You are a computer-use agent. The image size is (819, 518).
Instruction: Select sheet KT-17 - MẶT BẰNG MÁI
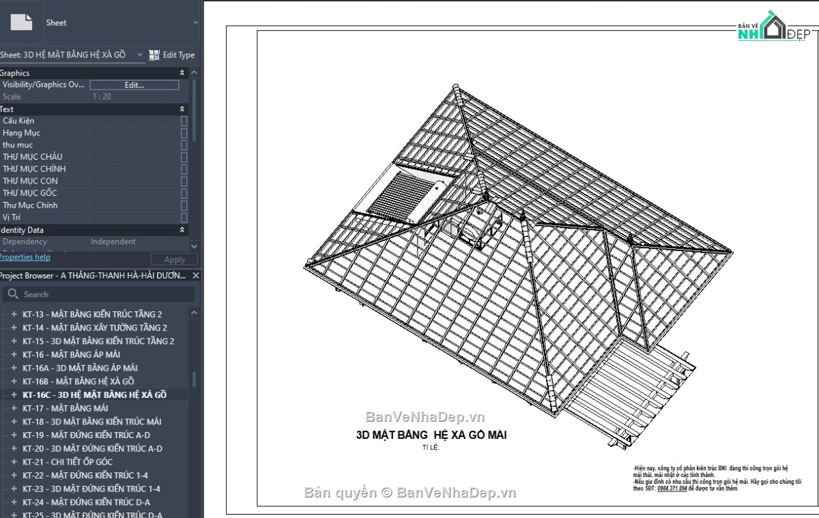point(66,408)
